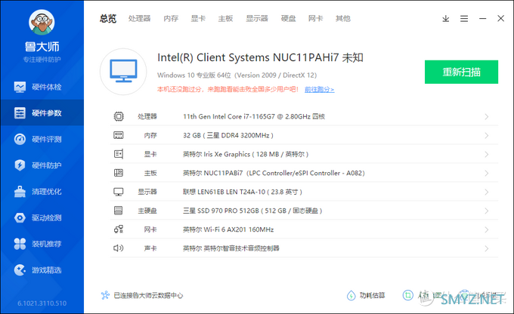Click the NUC11PABi7 LPC Controller text
This screenshot has height=314, width=514.
click(274, 173)
